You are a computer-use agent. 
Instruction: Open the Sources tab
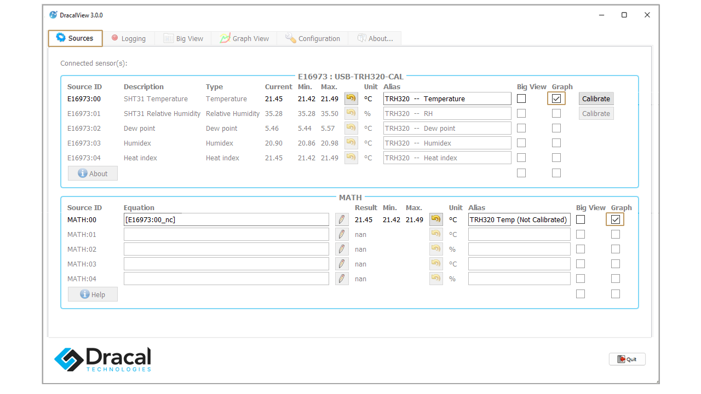(76, 38)
